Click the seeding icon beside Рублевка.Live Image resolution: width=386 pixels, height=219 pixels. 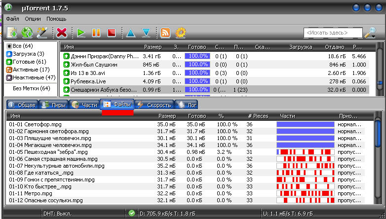66,81
